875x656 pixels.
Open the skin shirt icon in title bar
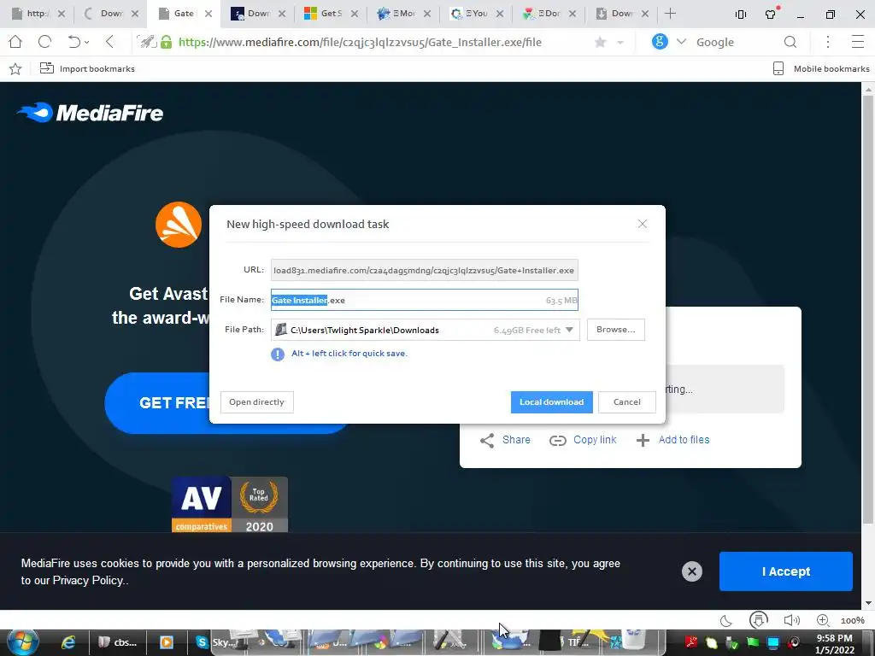click(x=771, y=14)
